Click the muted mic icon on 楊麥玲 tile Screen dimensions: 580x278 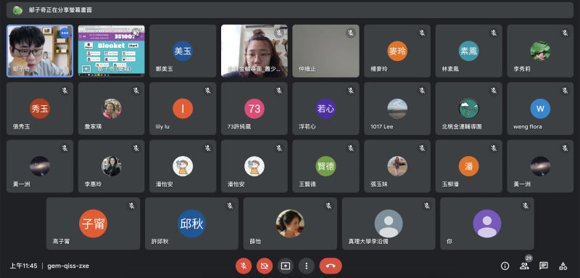pyautogui.click(x=422, y=33)
